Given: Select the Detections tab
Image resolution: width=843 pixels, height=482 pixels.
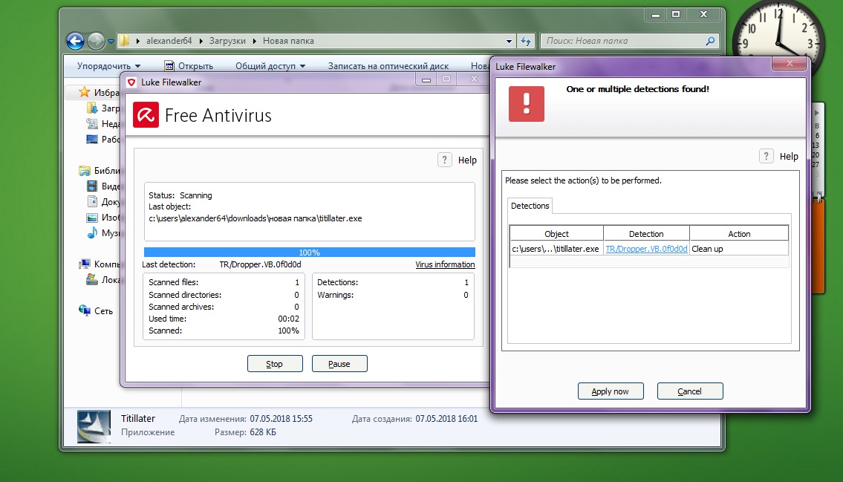Looking at the screenshot, I should [x=530, y=206].
